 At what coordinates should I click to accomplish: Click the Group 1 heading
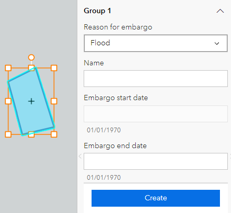coord(97,11)
